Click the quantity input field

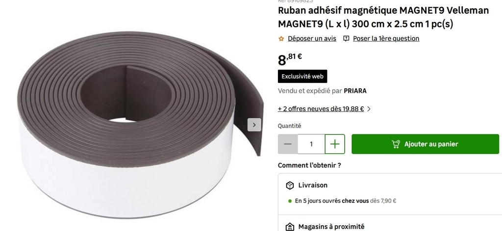(x=311, y=144)
